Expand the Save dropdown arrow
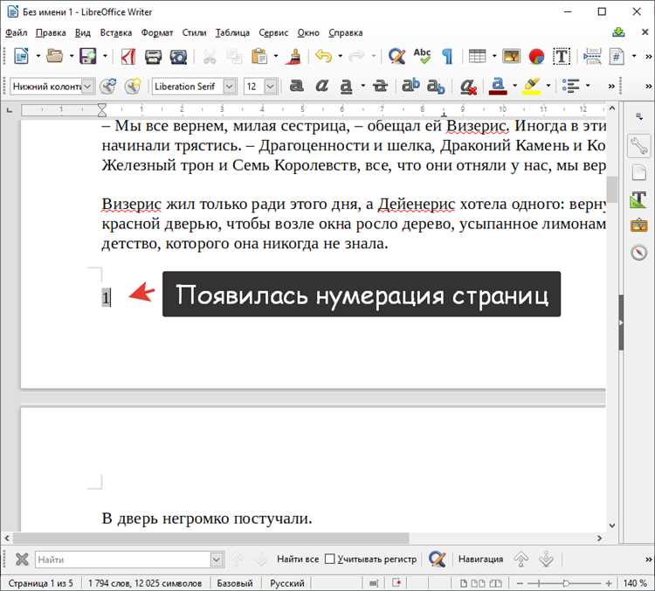 tap(105, 56)
